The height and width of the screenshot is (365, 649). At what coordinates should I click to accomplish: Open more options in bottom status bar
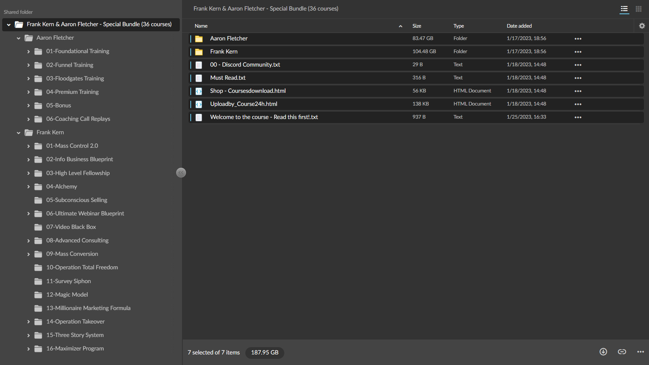pos(641,352)
